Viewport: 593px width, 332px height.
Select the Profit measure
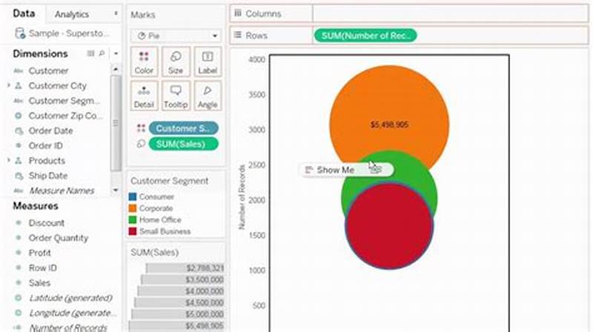click(x=40, y=253)
